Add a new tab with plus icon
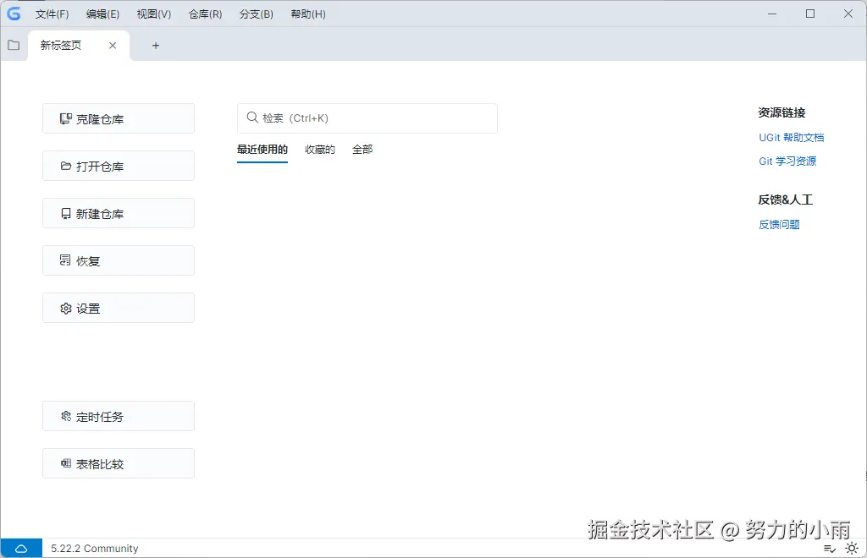 pos(156,46)
